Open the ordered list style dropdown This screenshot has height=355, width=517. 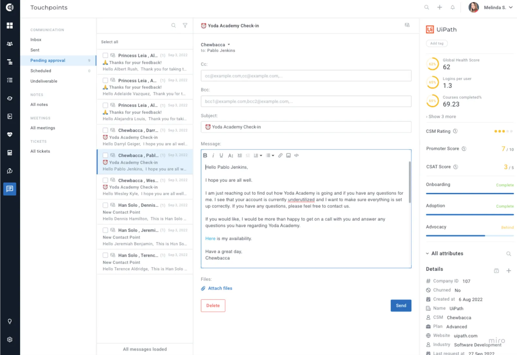point(258,156)
